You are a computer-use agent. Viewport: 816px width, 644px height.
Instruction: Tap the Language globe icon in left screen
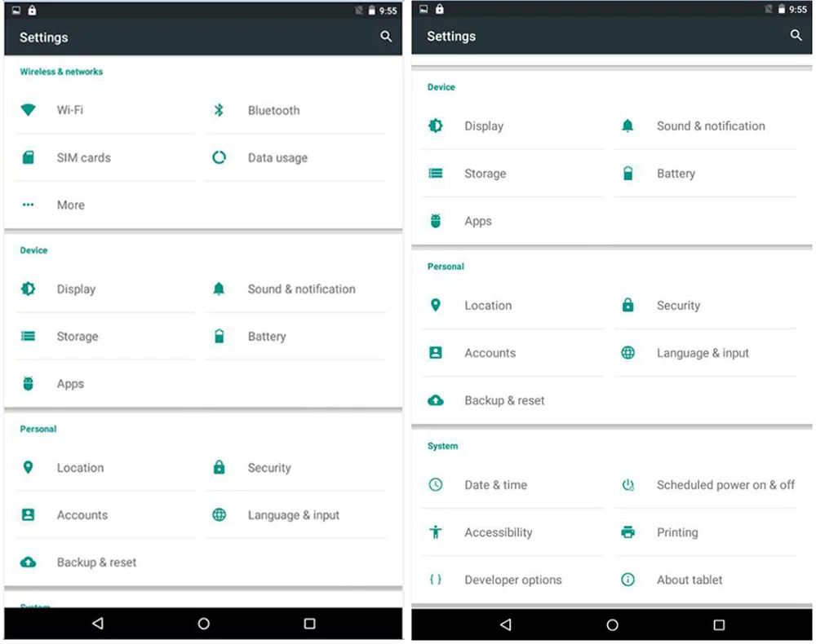(219, 515)
